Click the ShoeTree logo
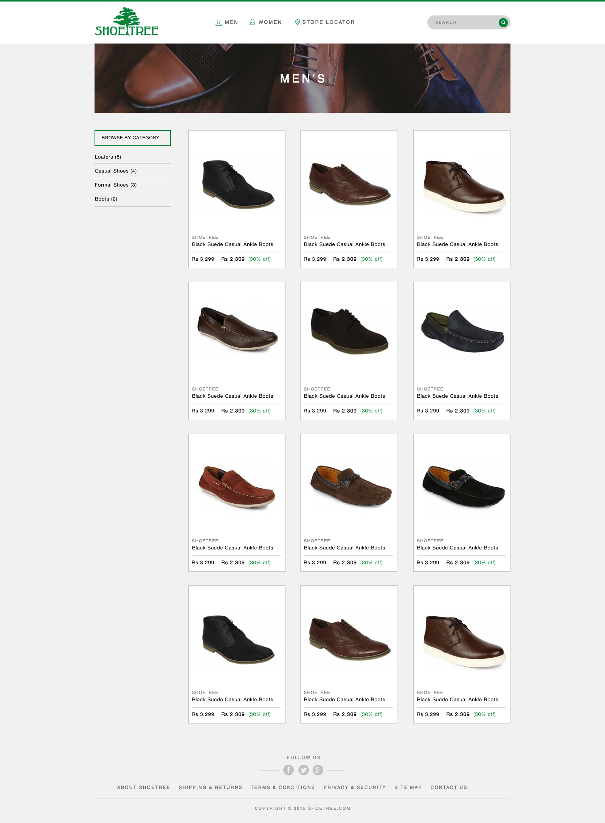605x823 pixels. pyautogui.click(x=126, y=22)
